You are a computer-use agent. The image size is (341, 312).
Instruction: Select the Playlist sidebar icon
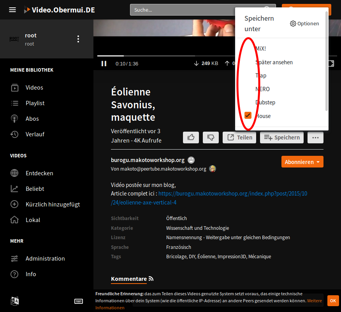[x=14, y=103]
